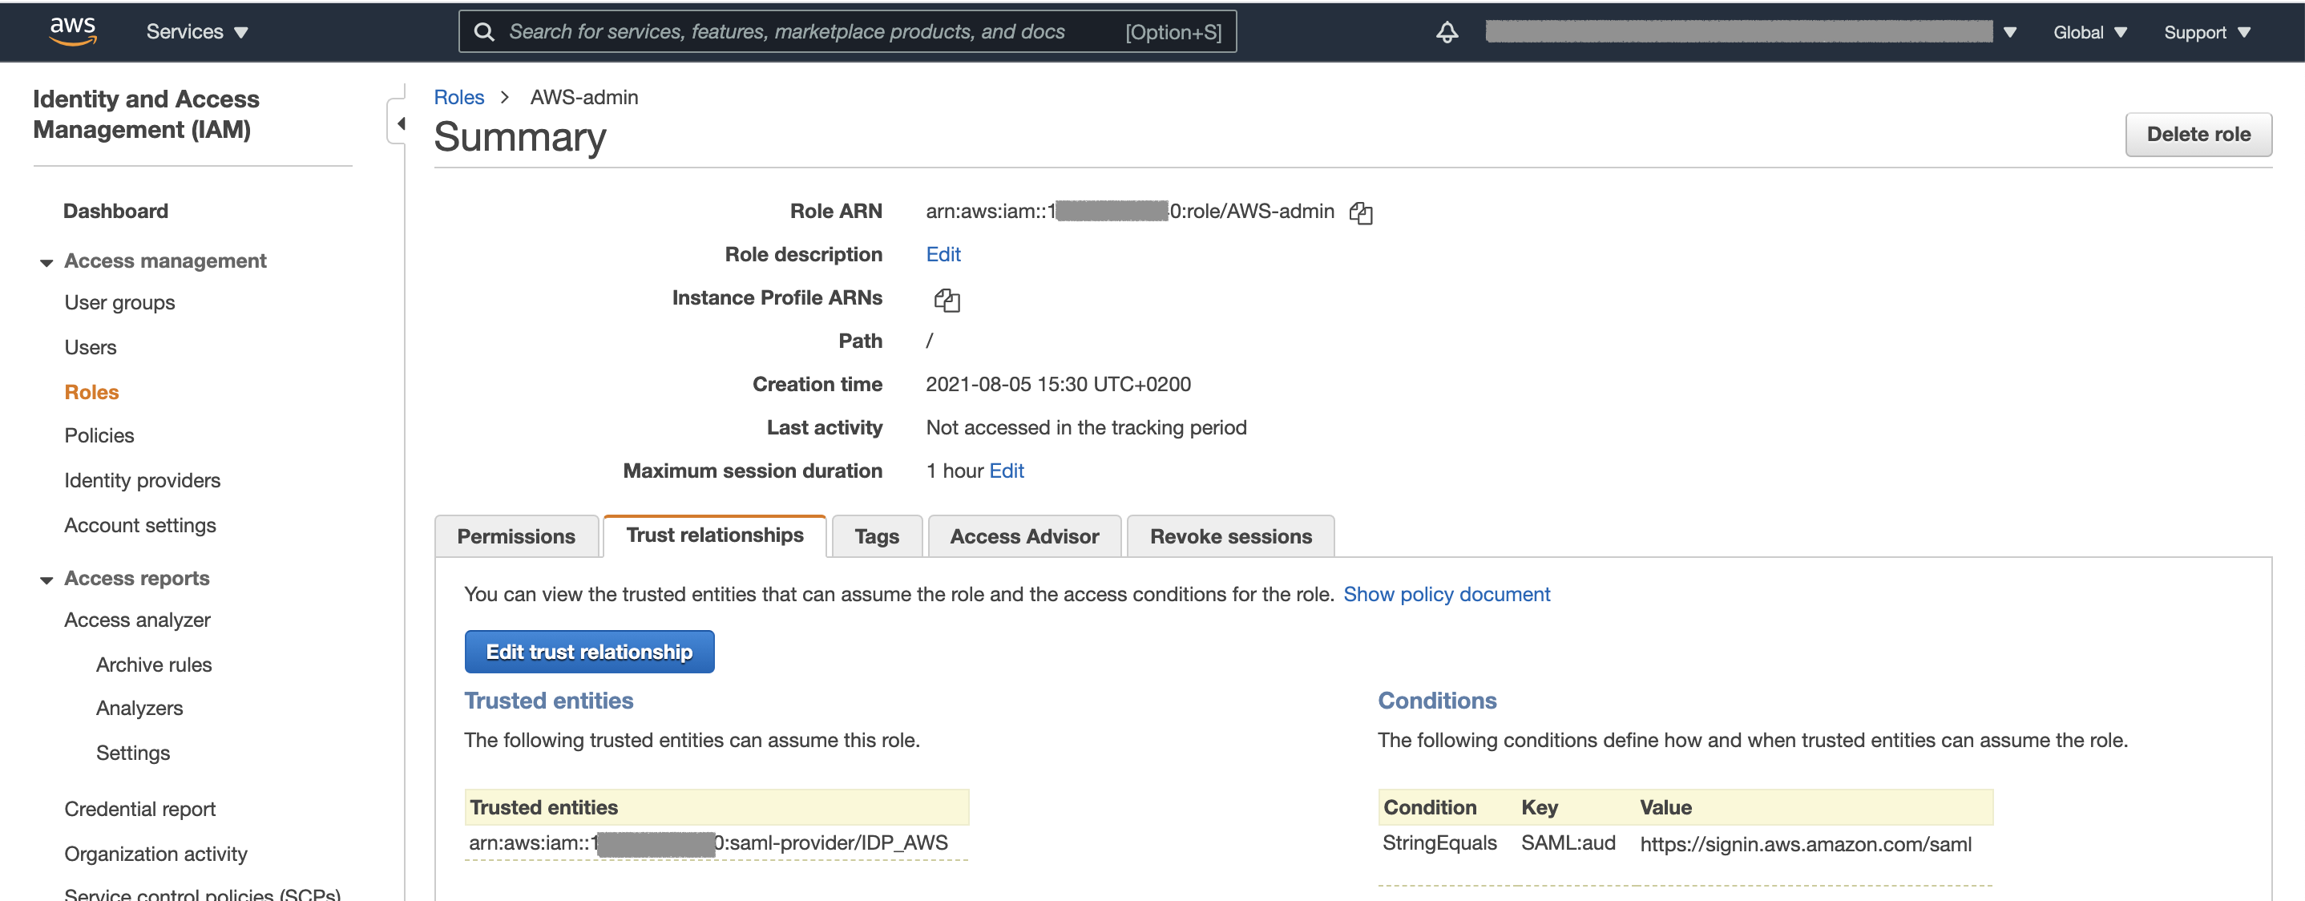Open the Services dropdown menu
This screenshot has height=901, width=2305.
point(197,32)
